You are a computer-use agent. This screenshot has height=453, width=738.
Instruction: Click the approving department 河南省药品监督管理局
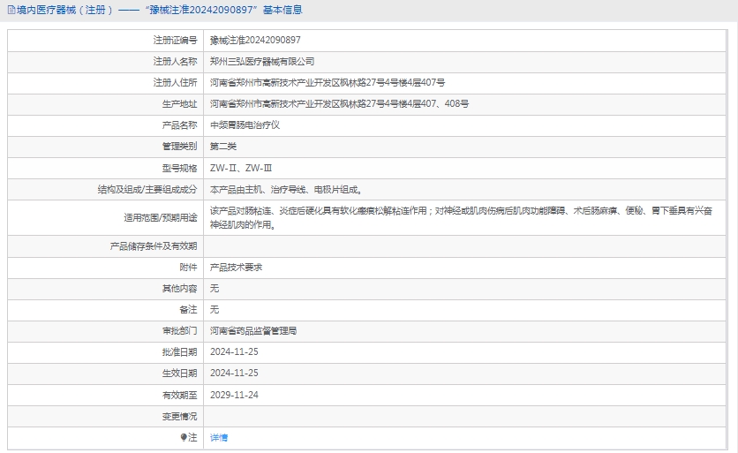(x=253, y=331)
